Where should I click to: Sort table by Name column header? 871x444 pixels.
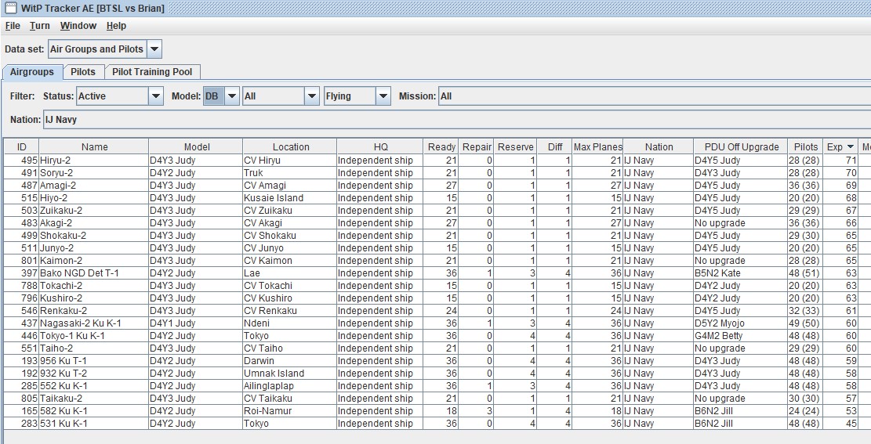click(94, 147)
